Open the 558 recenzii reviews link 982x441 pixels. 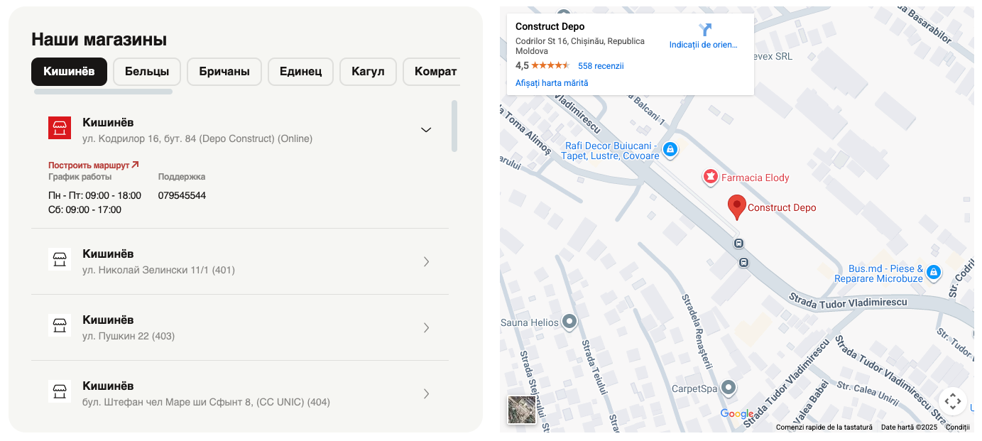click(601, 66)
